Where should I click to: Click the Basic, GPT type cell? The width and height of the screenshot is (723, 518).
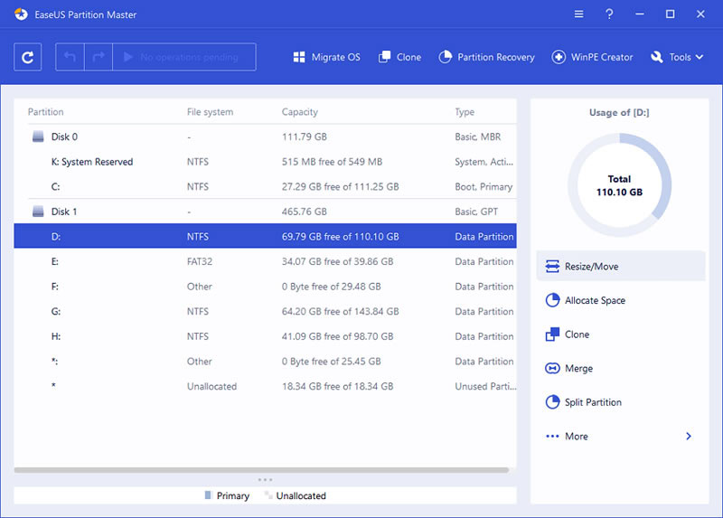pos(476,212)
